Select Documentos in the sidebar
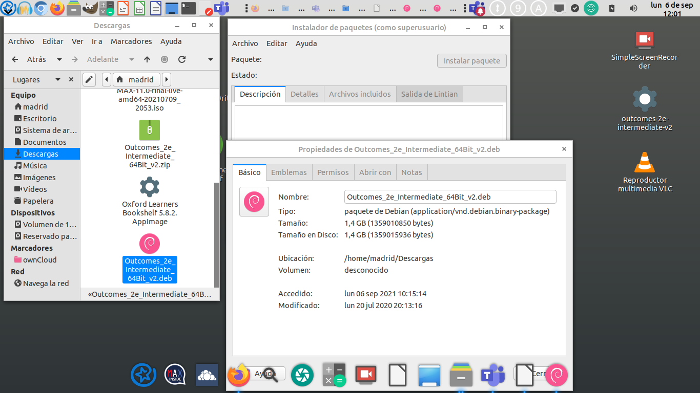 point(42,142)
